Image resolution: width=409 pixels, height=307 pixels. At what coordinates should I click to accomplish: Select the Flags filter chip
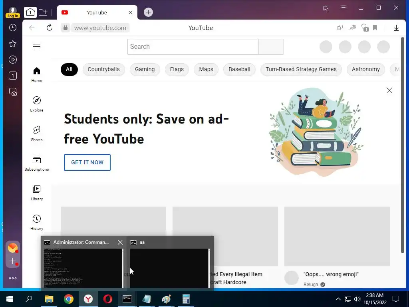pyautogui.click(x=177, y=70)
